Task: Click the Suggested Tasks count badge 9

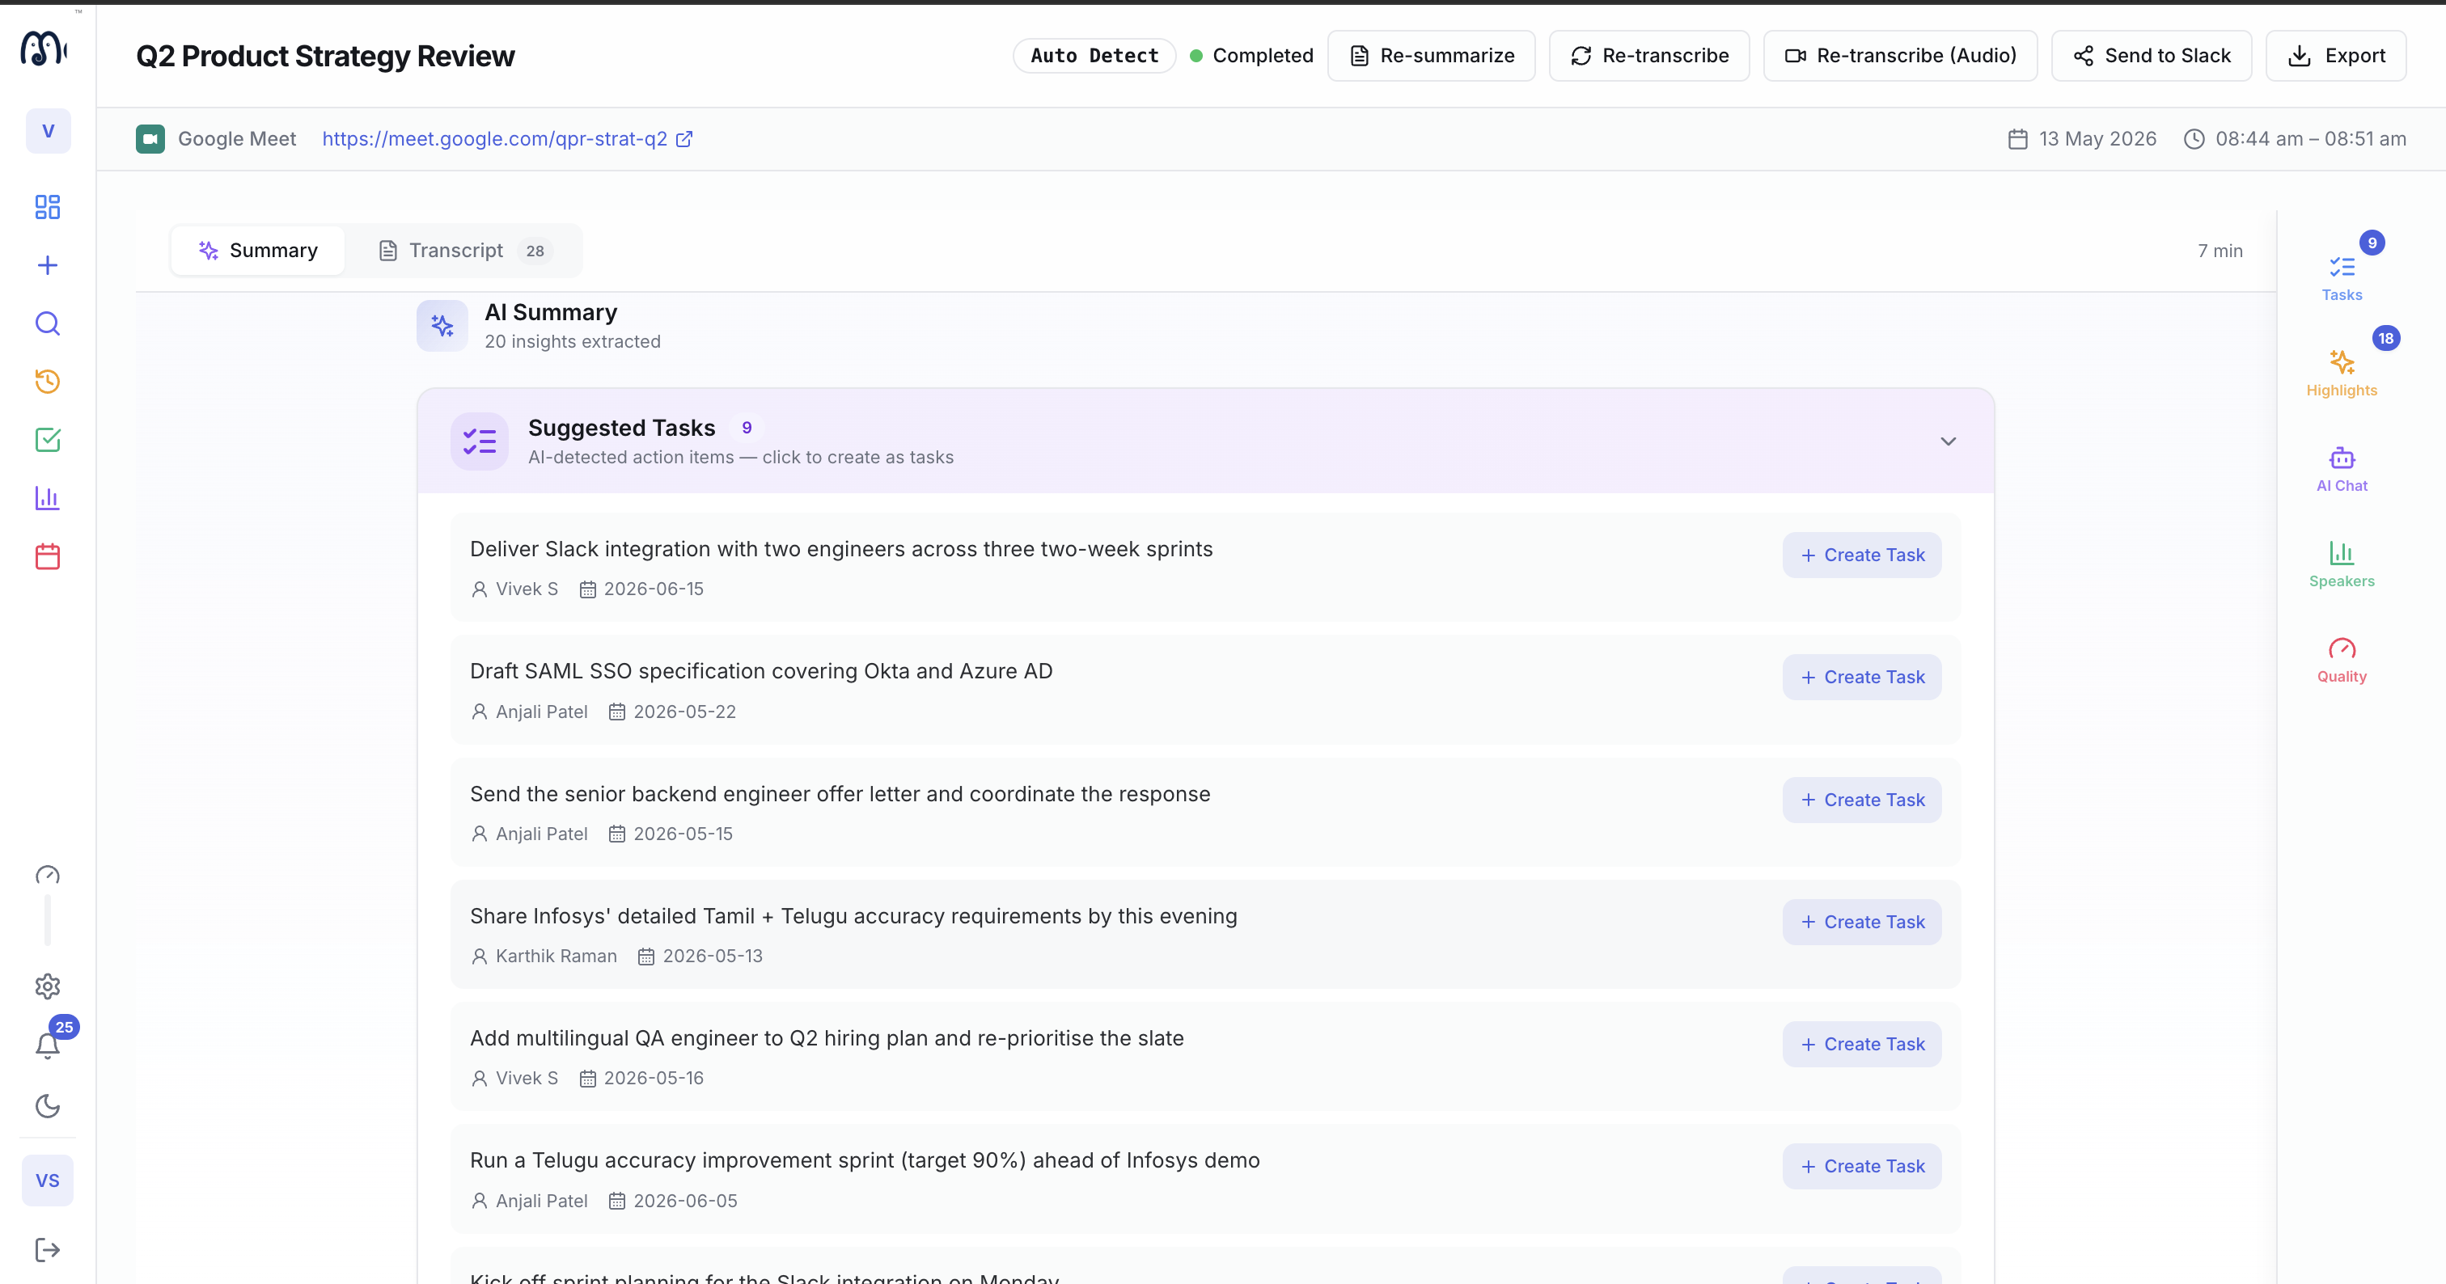Action: click(747, 428)
